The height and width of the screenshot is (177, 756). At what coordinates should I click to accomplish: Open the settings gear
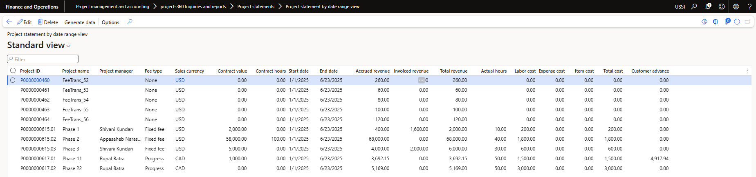click(x=736, y=7)
